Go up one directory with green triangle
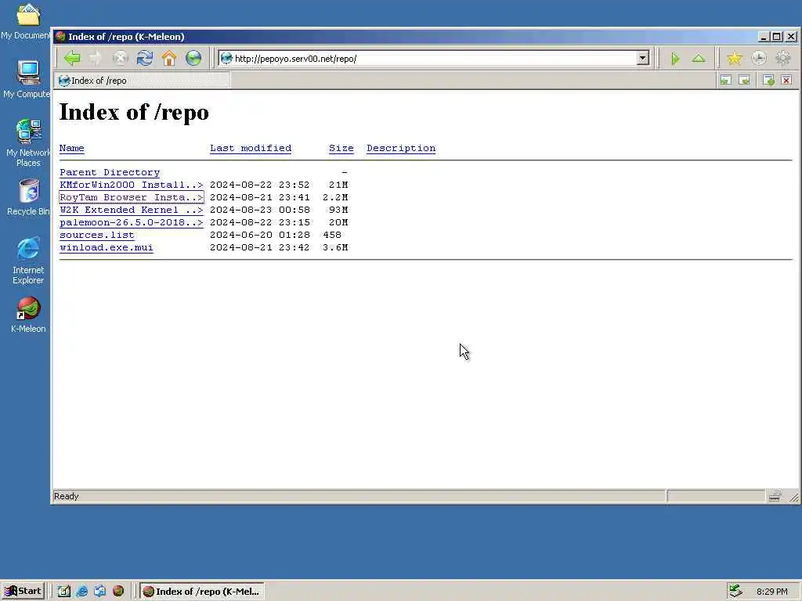 tap(699, 59)
